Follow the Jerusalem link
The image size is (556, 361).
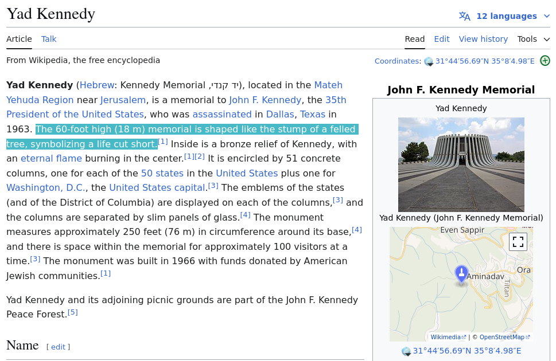pyautogui.click(x=123, y=100)
